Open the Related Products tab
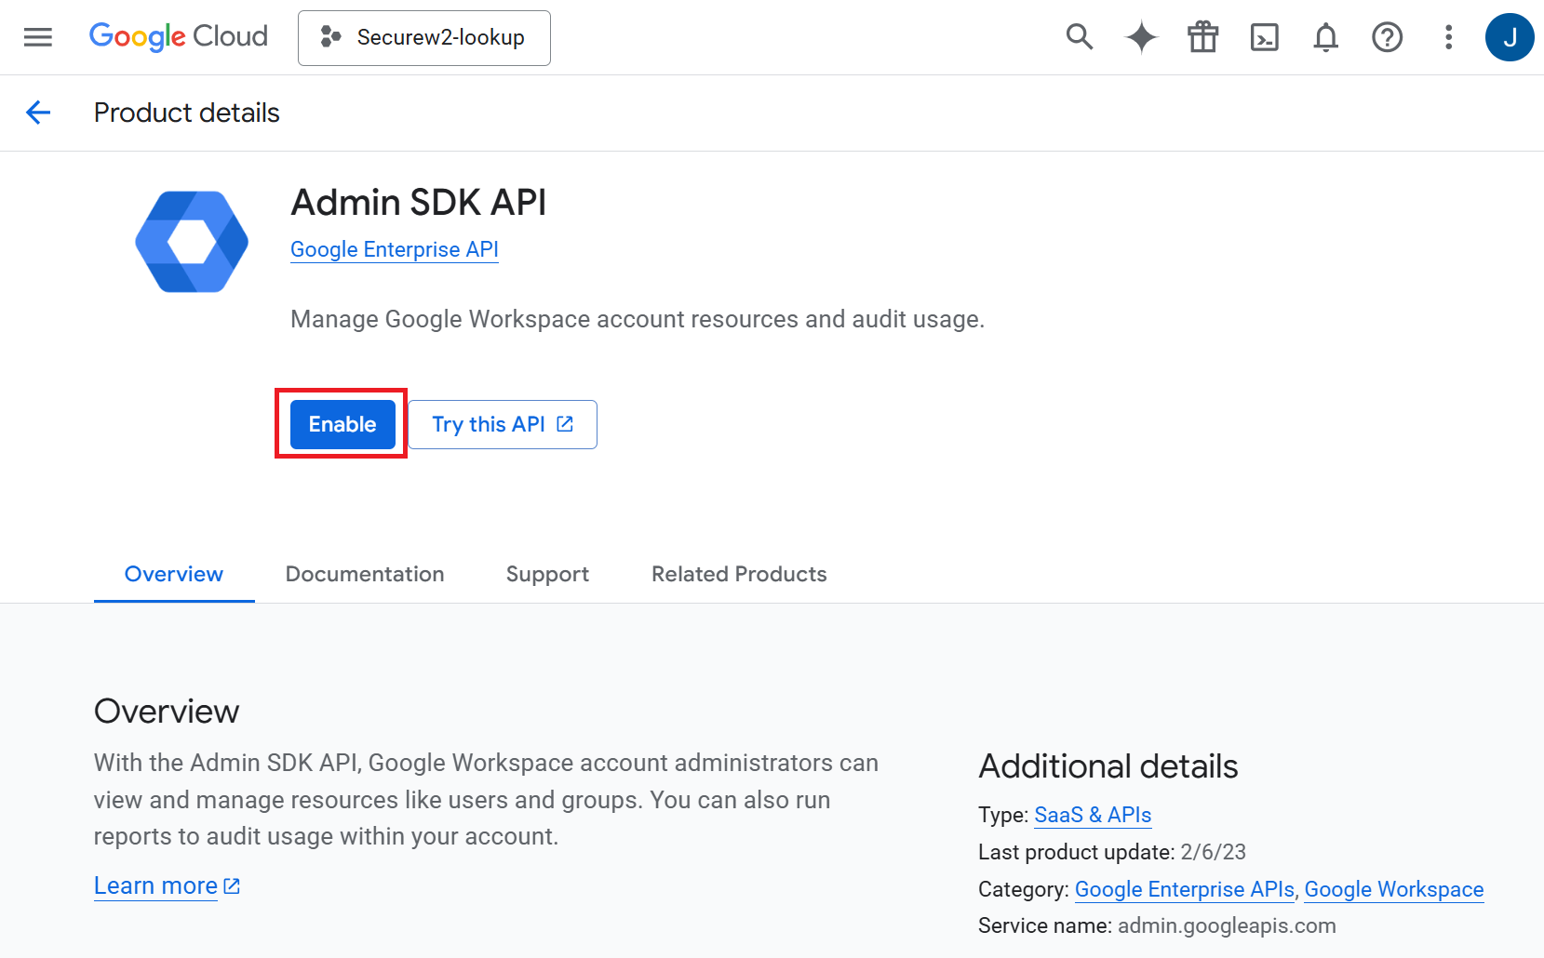The width and height of the screenshot is (1544, 958). (739, 574)
